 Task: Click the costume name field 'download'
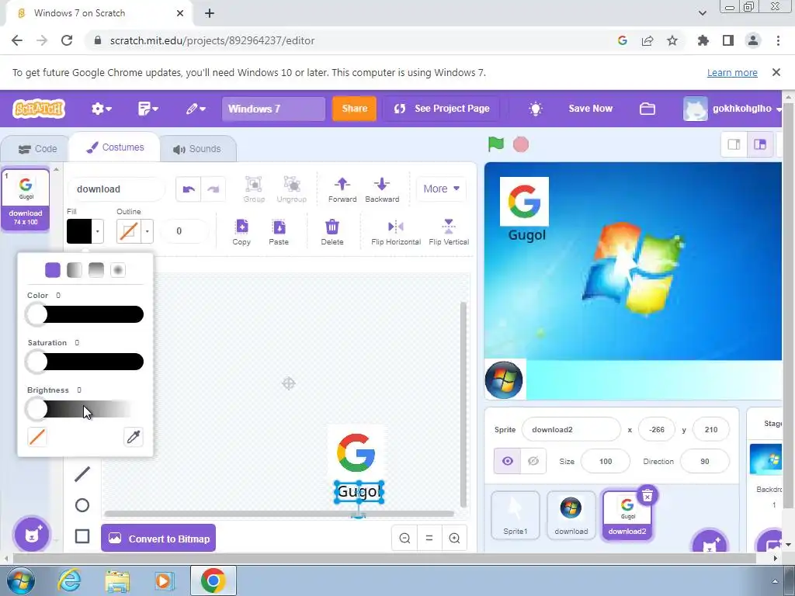click(x=116, y=189)
